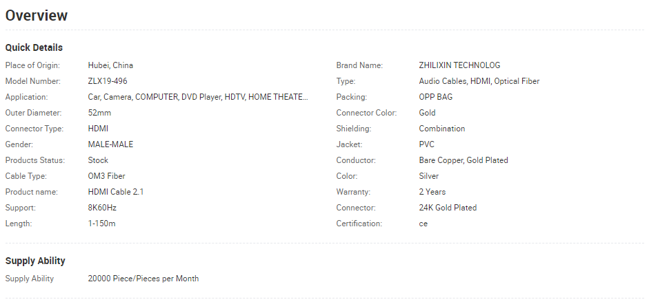This screenshot has height=304, width=649.
Task: Select the Quick Details section title
Action: (34, 47)
